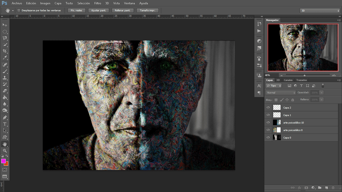Enable Desplazarse por todas las ventanas checkbox
The image size is (342, 192).
[x=19, y=10]
